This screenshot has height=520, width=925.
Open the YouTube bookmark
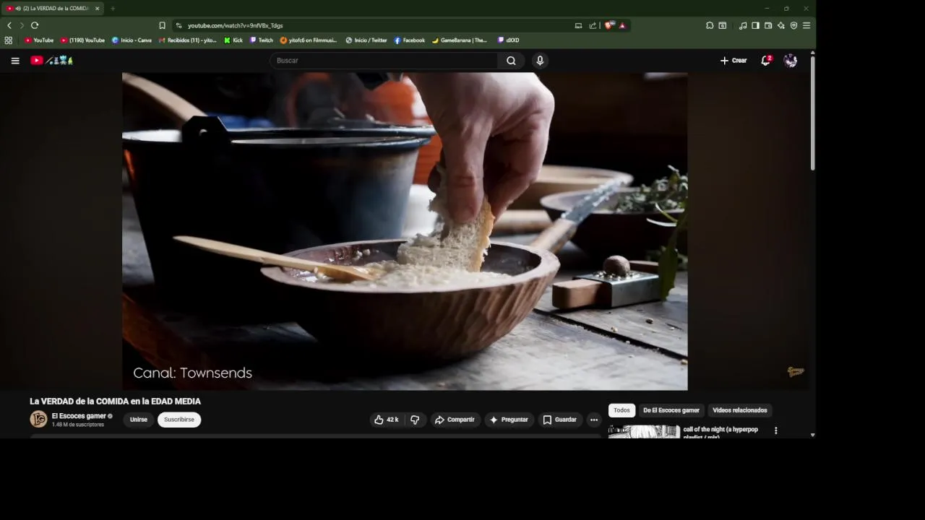pyautogui.click(x=39, y=40)
